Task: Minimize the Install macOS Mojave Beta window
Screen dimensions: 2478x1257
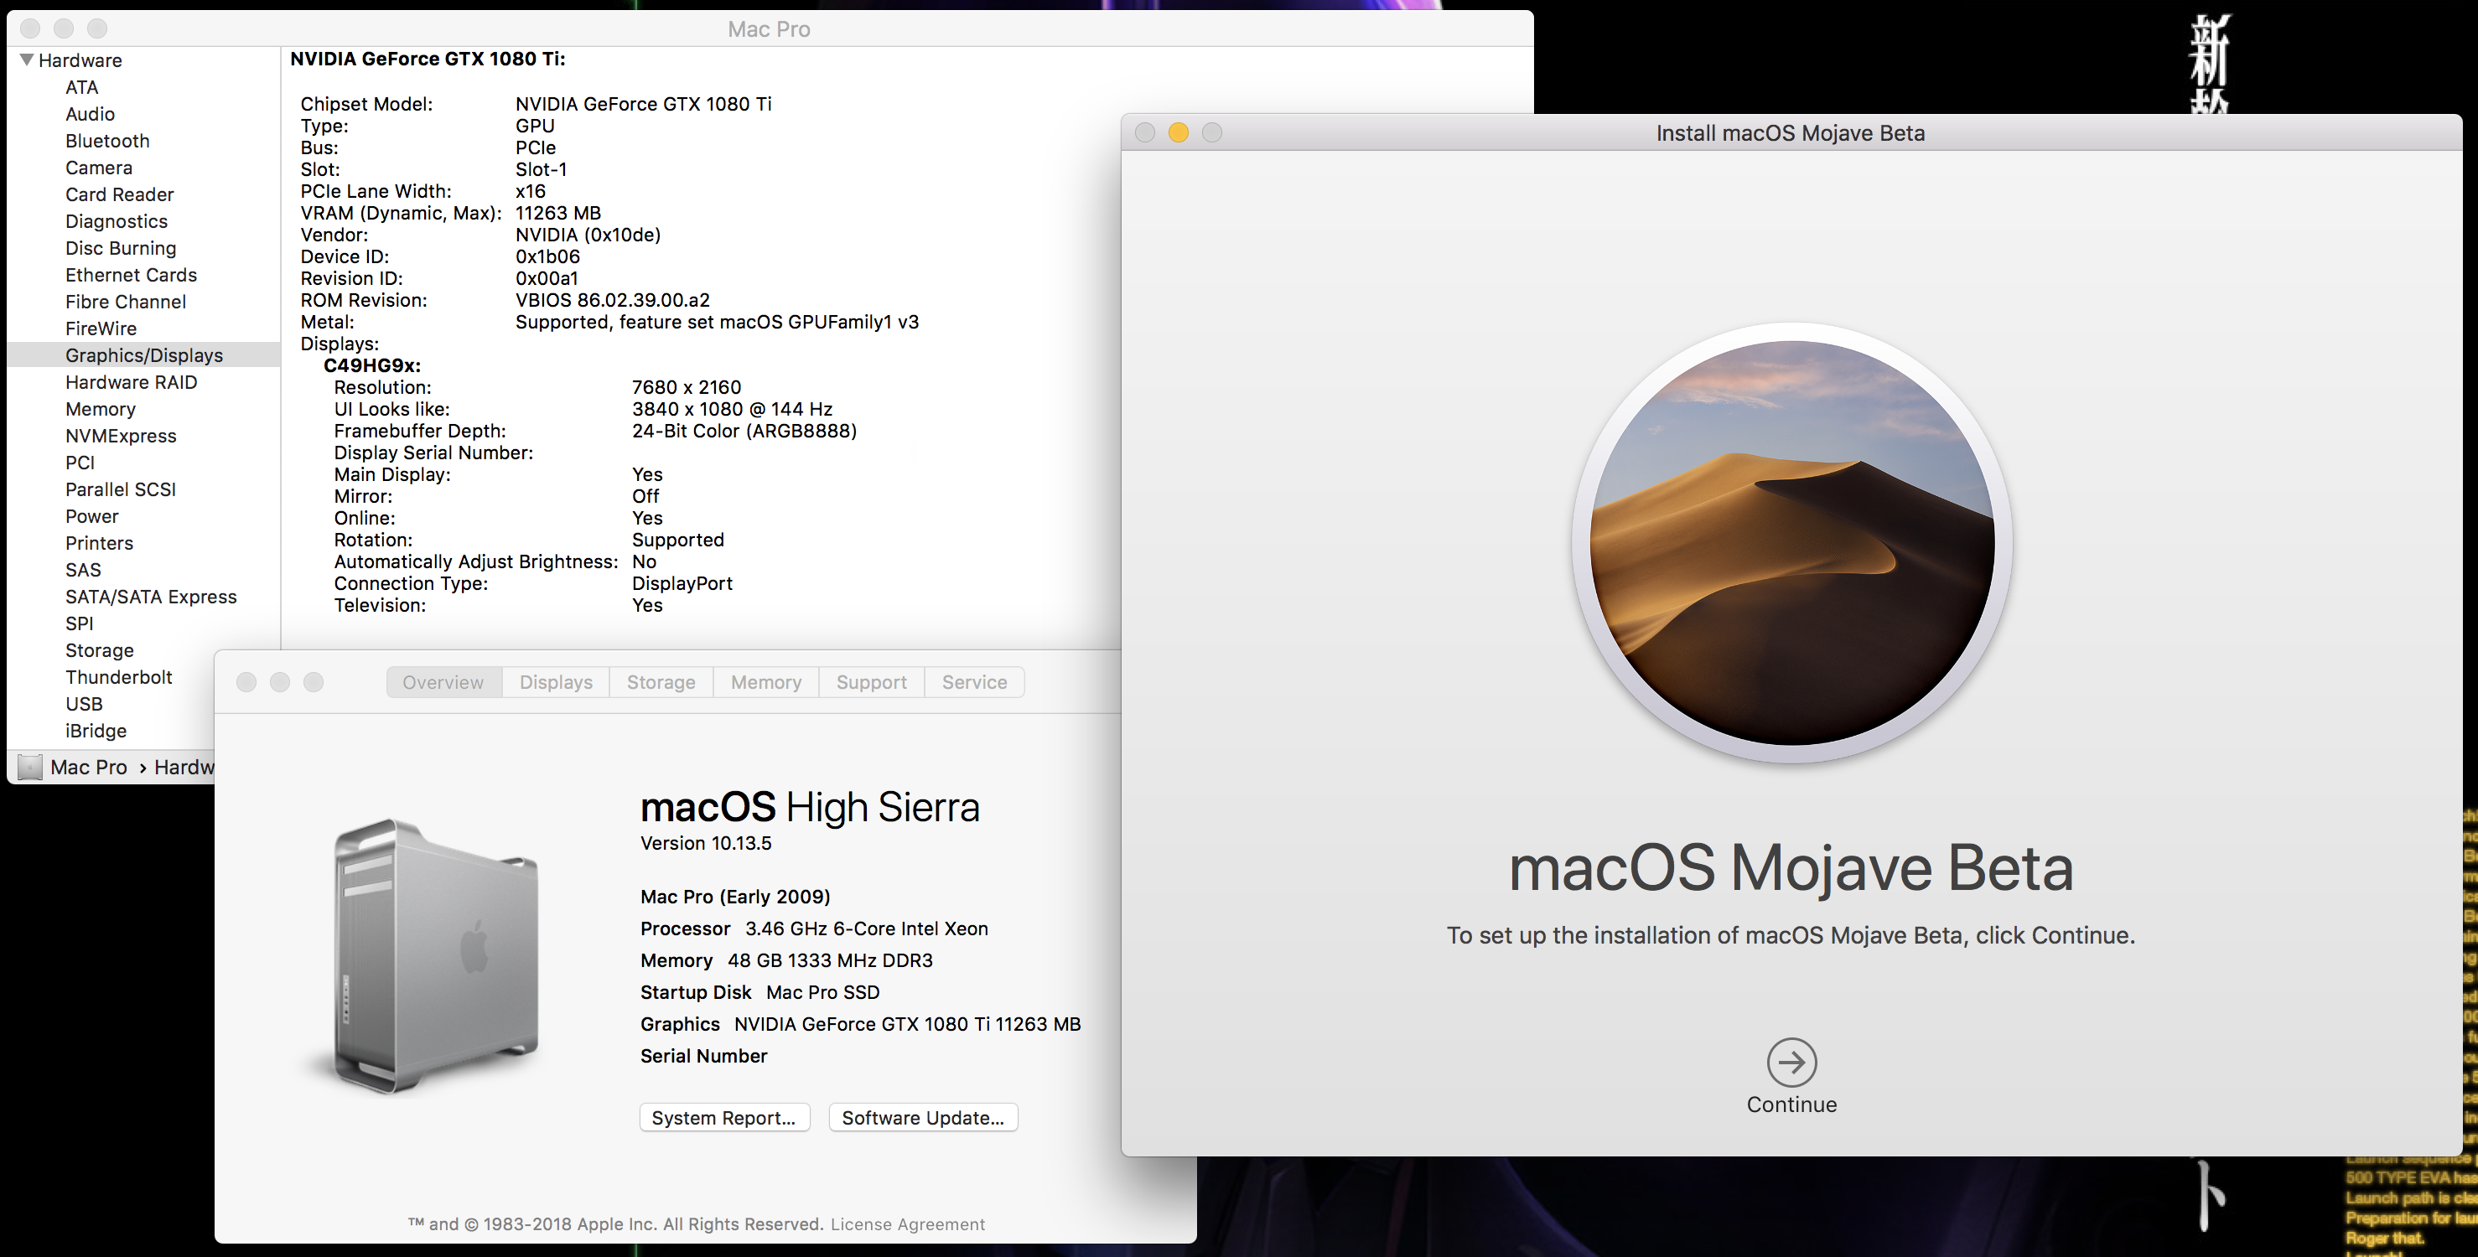Action: (1178, 132)
